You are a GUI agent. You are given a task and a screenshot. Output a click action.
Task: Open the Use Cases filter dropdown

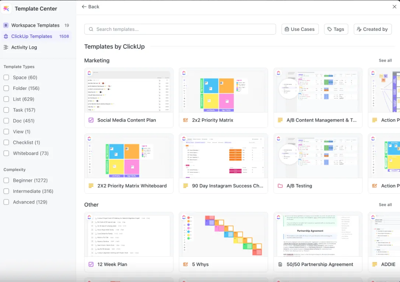click(x=300, y=29)
